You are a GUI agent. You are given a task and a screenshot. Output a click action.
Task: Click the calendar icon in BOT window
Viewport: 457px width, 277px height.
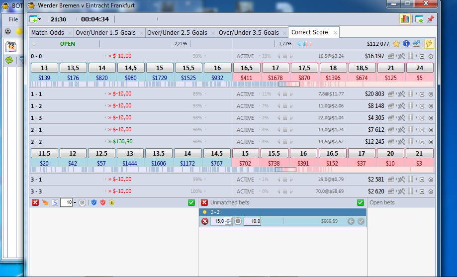[11, 46]
